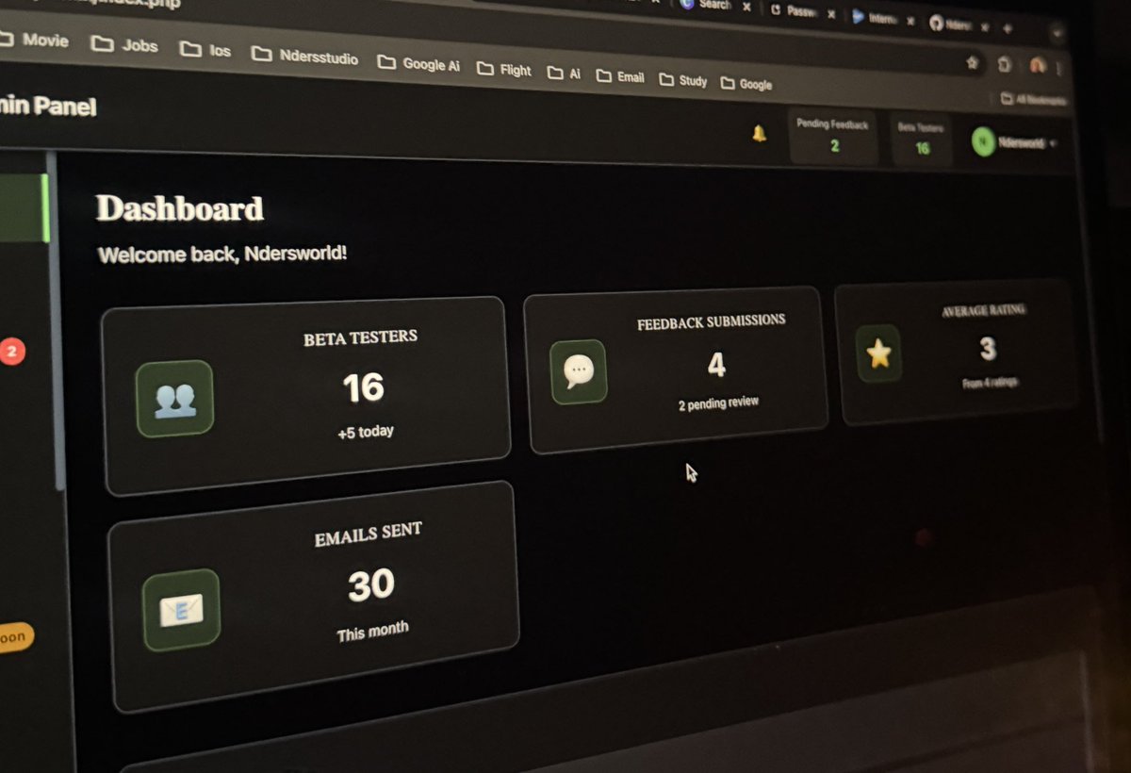
Task: Click the Admin Panel title
Action: (x=47, y=107)
